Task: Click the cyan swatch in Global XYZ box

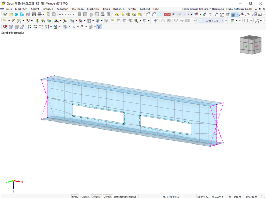Action: click(x=200, y=21)
